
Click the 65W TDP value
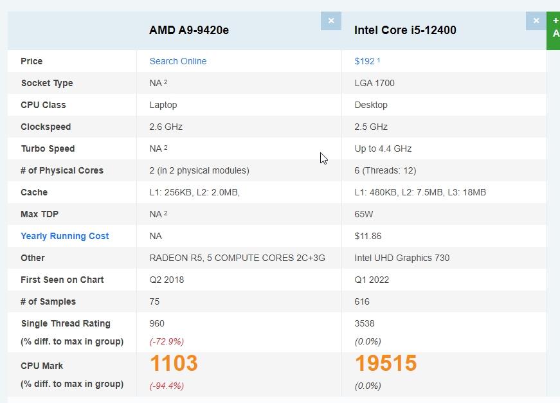363,214
